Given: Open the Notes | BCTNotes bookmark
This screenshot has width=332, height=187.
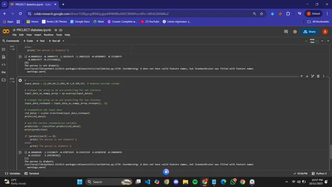Looking at the screenshot, I should pos(54,21).
